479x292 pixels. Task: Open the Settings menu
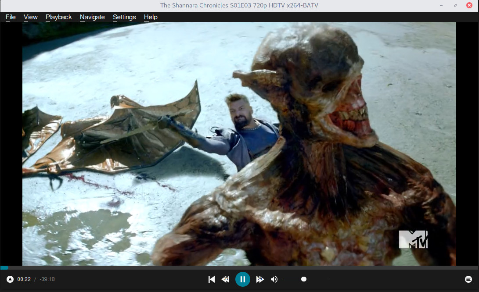(124, 17)
